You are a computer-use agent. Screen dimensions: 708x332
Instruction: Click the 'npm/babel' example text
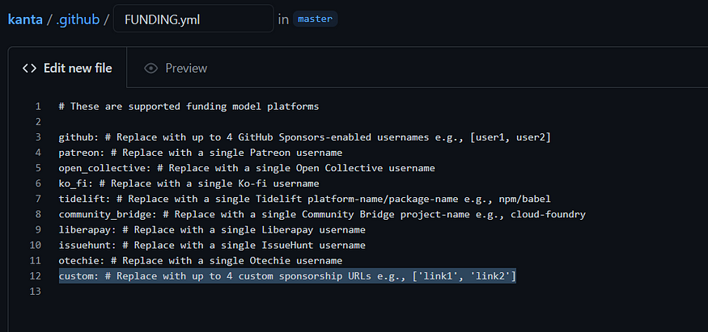point(524,199)
